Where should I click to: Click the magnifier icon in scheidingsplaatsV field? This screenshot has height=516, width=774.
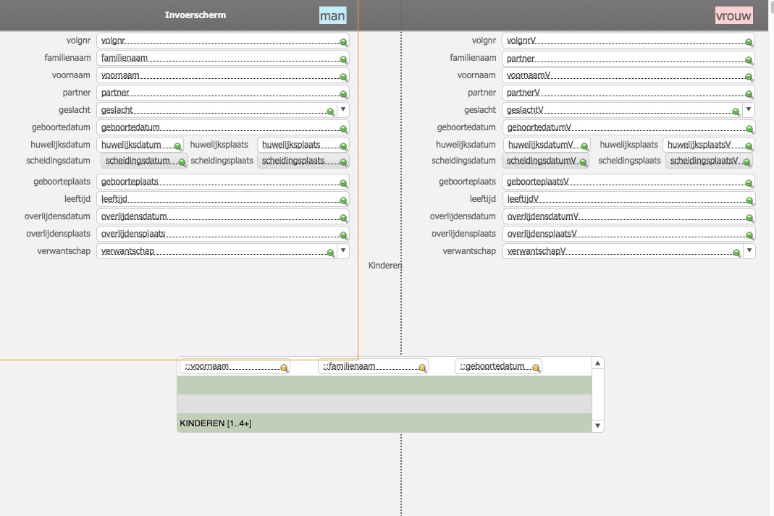coord(747,162)
